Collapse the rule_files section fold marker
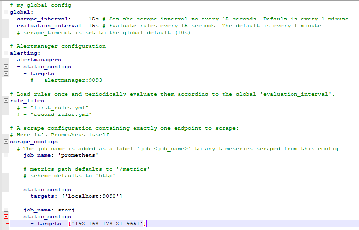 (x=6, y=101)
